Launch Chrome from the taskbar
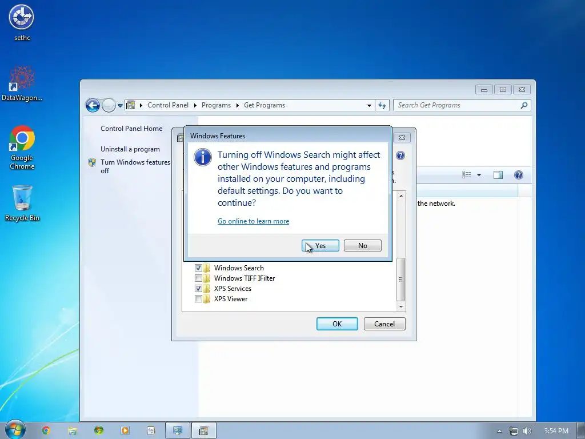The height and width of the screenshot is (439, 585). [46, 430]
